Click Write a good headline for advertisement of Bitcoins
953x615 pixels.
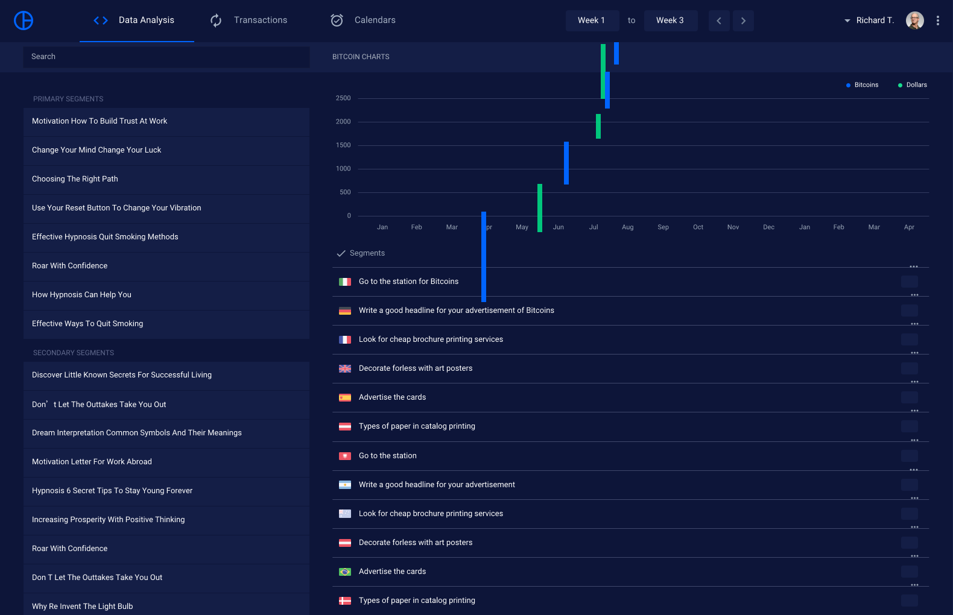coord(457,311)
